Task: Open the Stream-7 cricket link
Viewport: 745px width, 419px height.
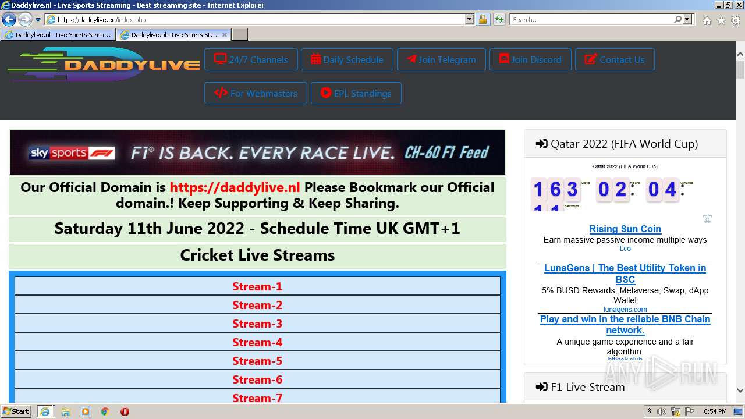Action: click(x=257, y=398)
